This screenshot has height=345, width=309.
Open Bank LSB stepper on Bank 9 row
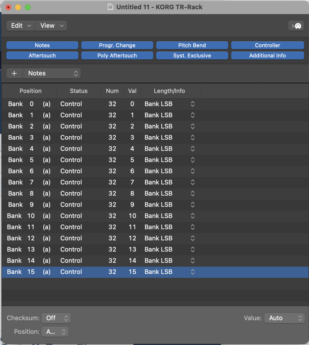(193, 205)
